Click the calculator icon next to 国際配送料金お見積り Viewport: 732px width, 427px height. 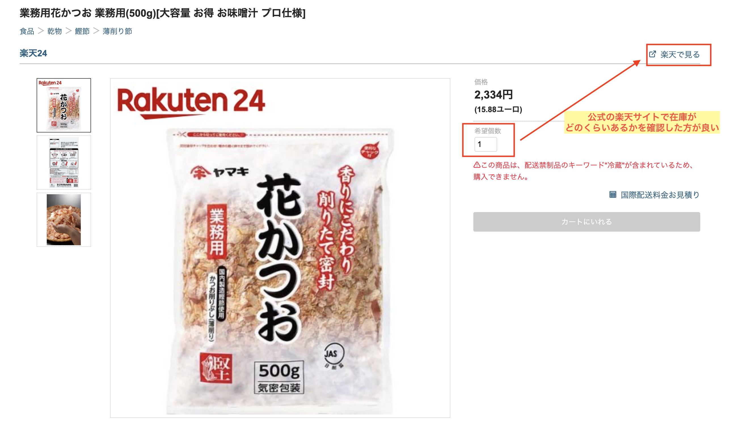coord(613,194)
